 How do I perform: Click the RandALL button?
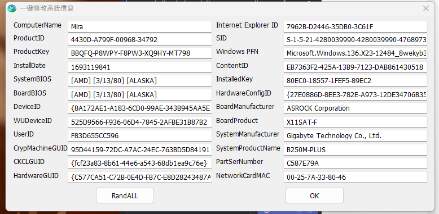[125, 195]
